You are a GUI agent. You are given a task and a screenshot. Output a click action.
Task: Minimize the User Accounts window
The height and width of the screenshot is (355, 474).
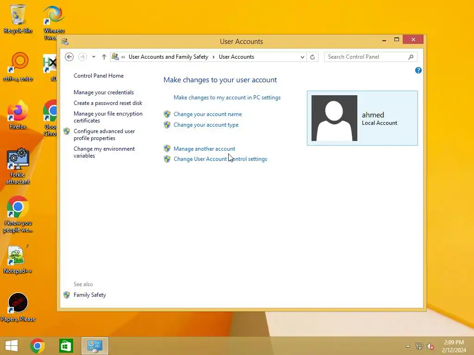coord(384,40)
